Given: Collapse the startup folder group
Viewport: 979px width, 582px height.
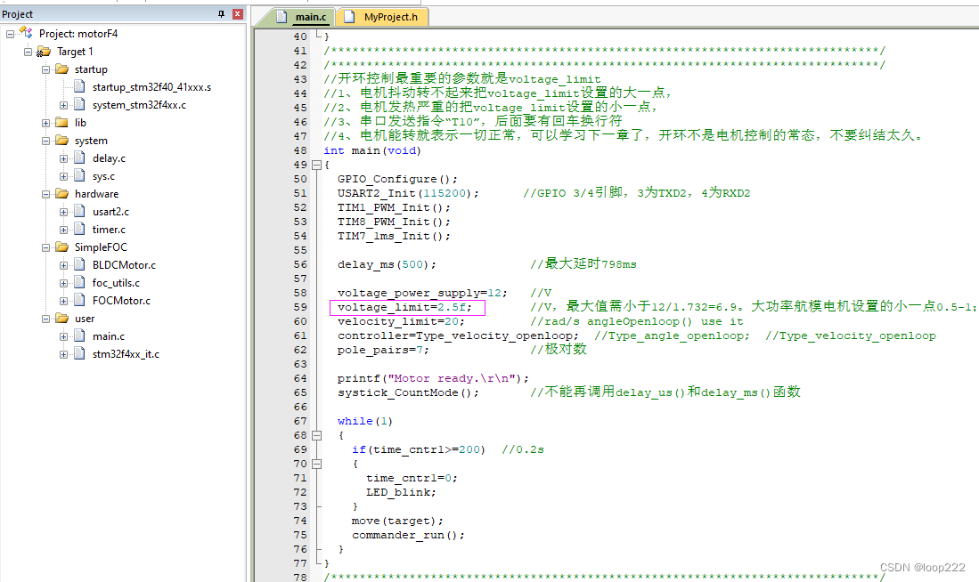Looking at the screenshot, I should click(45, 69).
